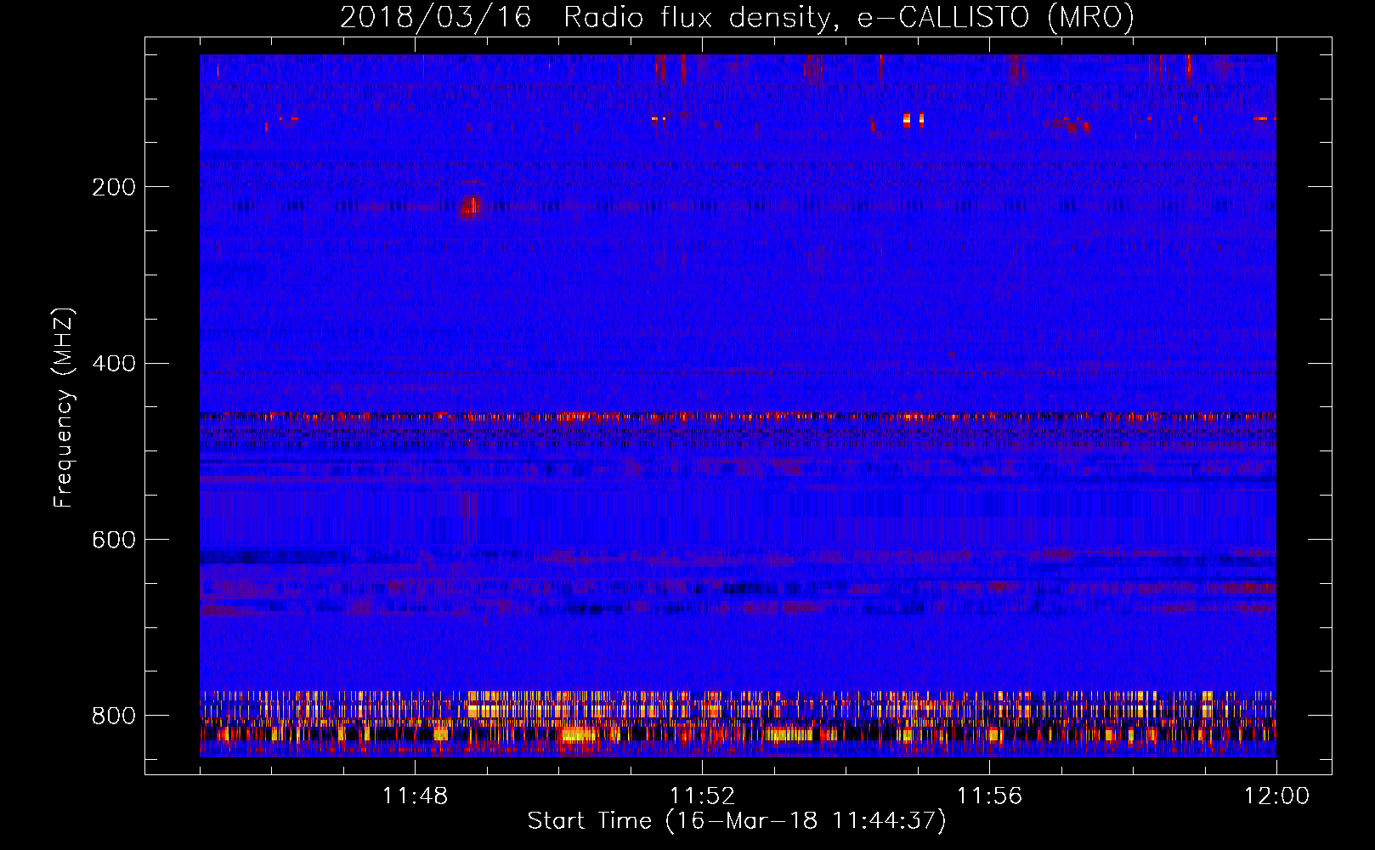Click the "400" frequency tick label

[x=114, y=364]
